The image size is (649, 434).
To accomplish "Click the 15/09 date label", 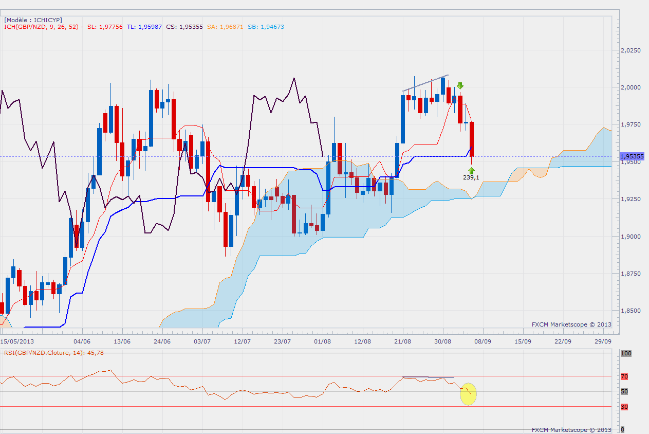I will click(523, 341).
